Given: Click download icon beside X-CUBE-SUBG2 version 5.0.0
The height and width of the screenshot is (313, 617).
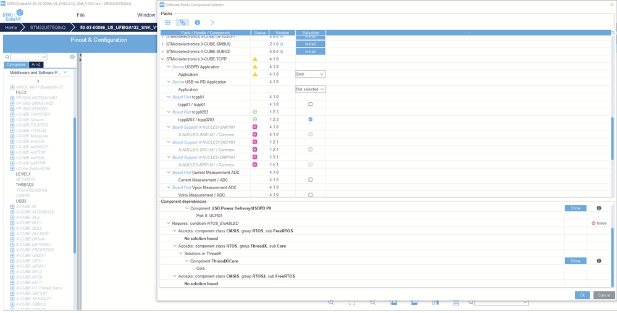Looking at the screenshot, I should [x=282, y=51].
